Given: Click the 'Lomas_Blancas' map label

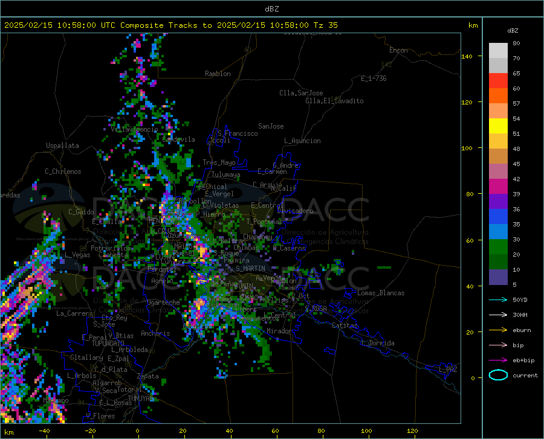Looking at the screenshot, I should (x=381, y=293).
